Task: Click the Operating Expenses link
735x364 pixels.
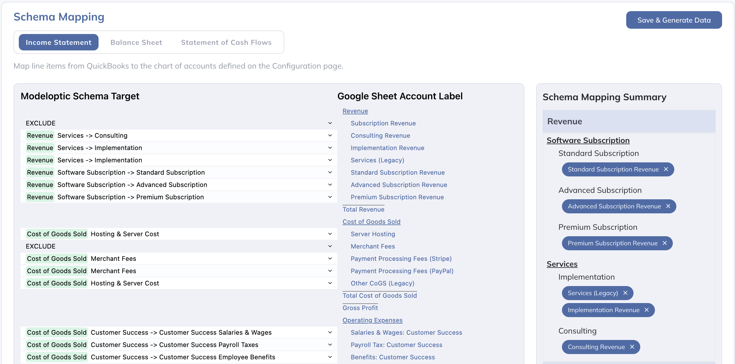Action: click(x=372, y=320)
